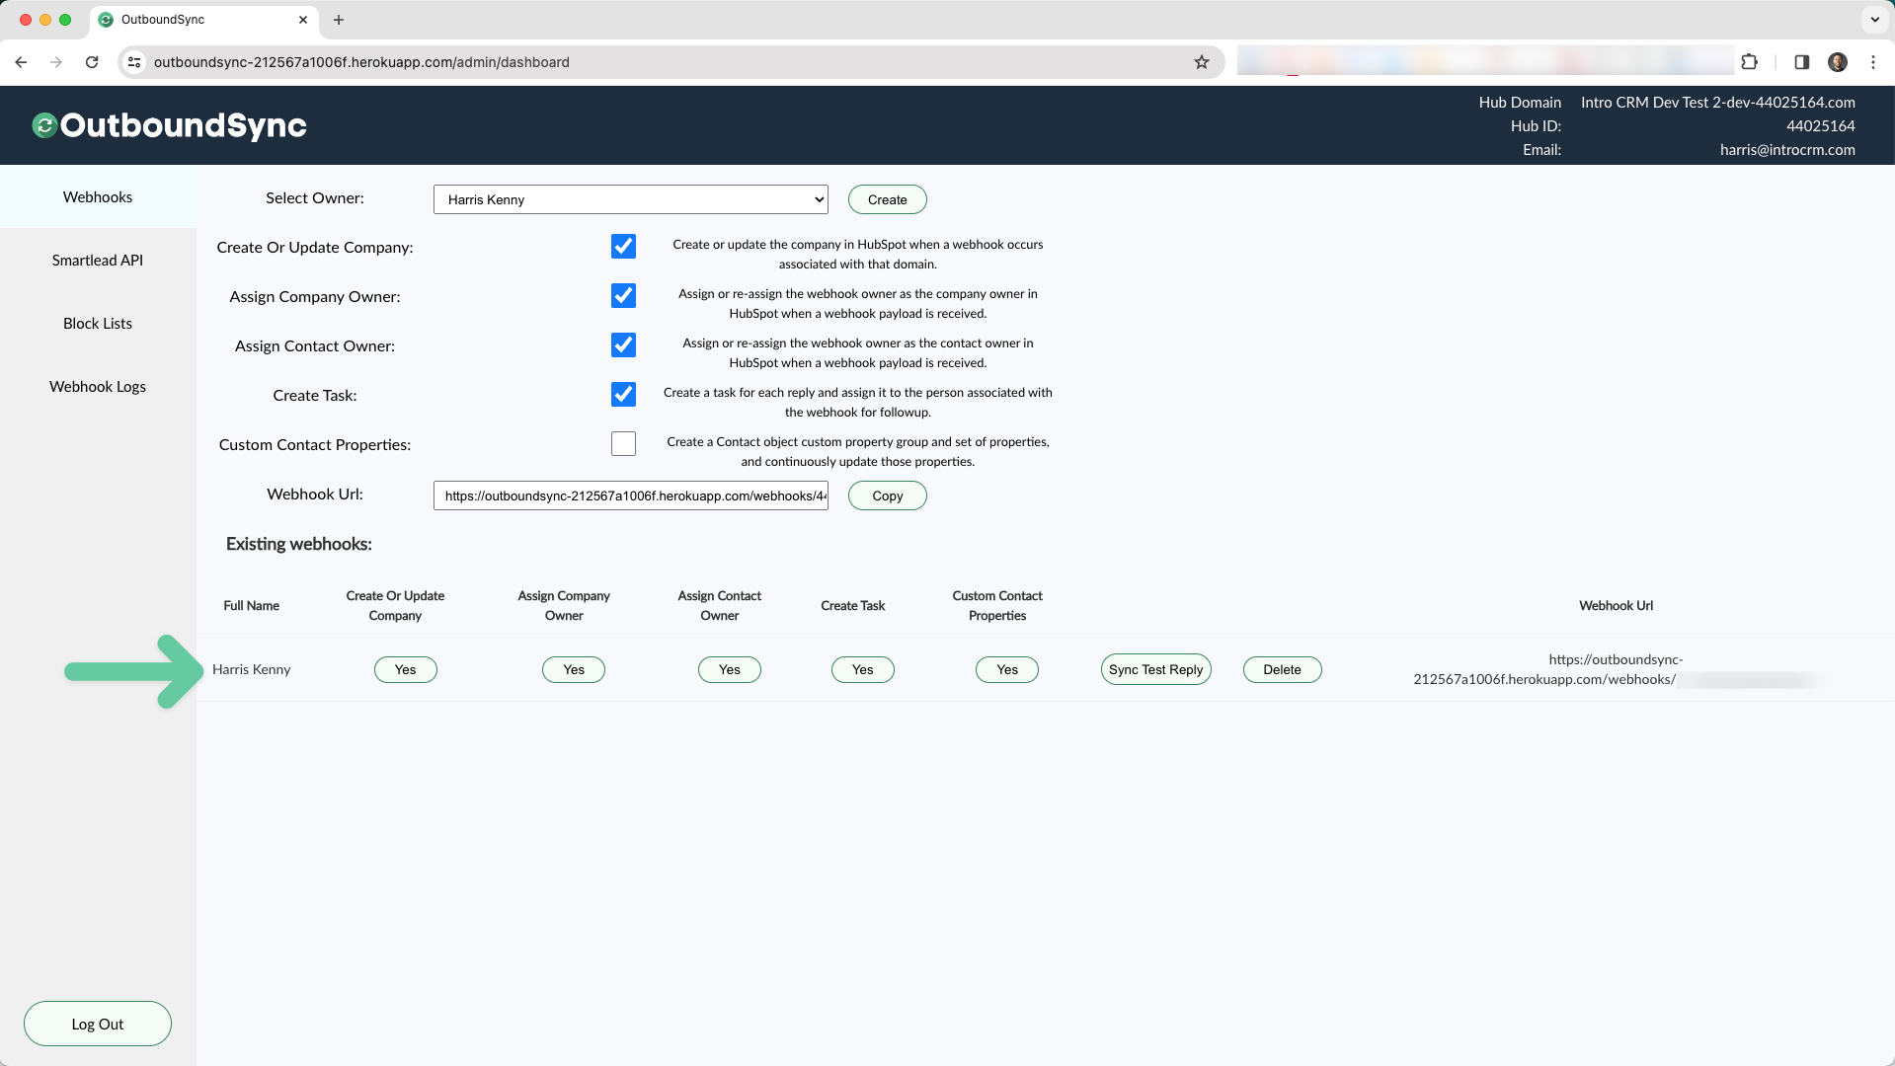This screenshot has height=1066, width=1895.
Task: Open the Select Owner dropdown
Action: 630,199
